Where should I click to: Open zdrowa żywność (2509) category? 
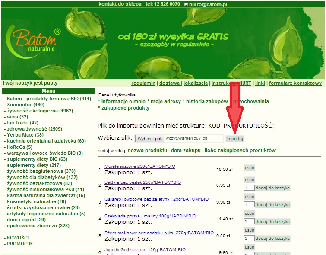(x=35, y=129)
